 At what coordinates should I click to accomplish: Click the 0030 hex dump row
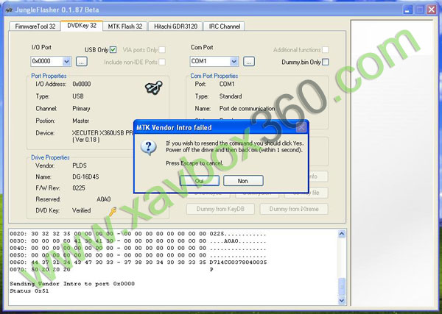pyautogui.click(x=138, y=241)
